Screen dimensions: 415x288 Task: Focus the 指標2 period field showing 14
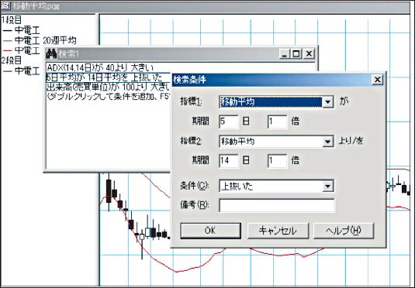(x=229, y=161)
